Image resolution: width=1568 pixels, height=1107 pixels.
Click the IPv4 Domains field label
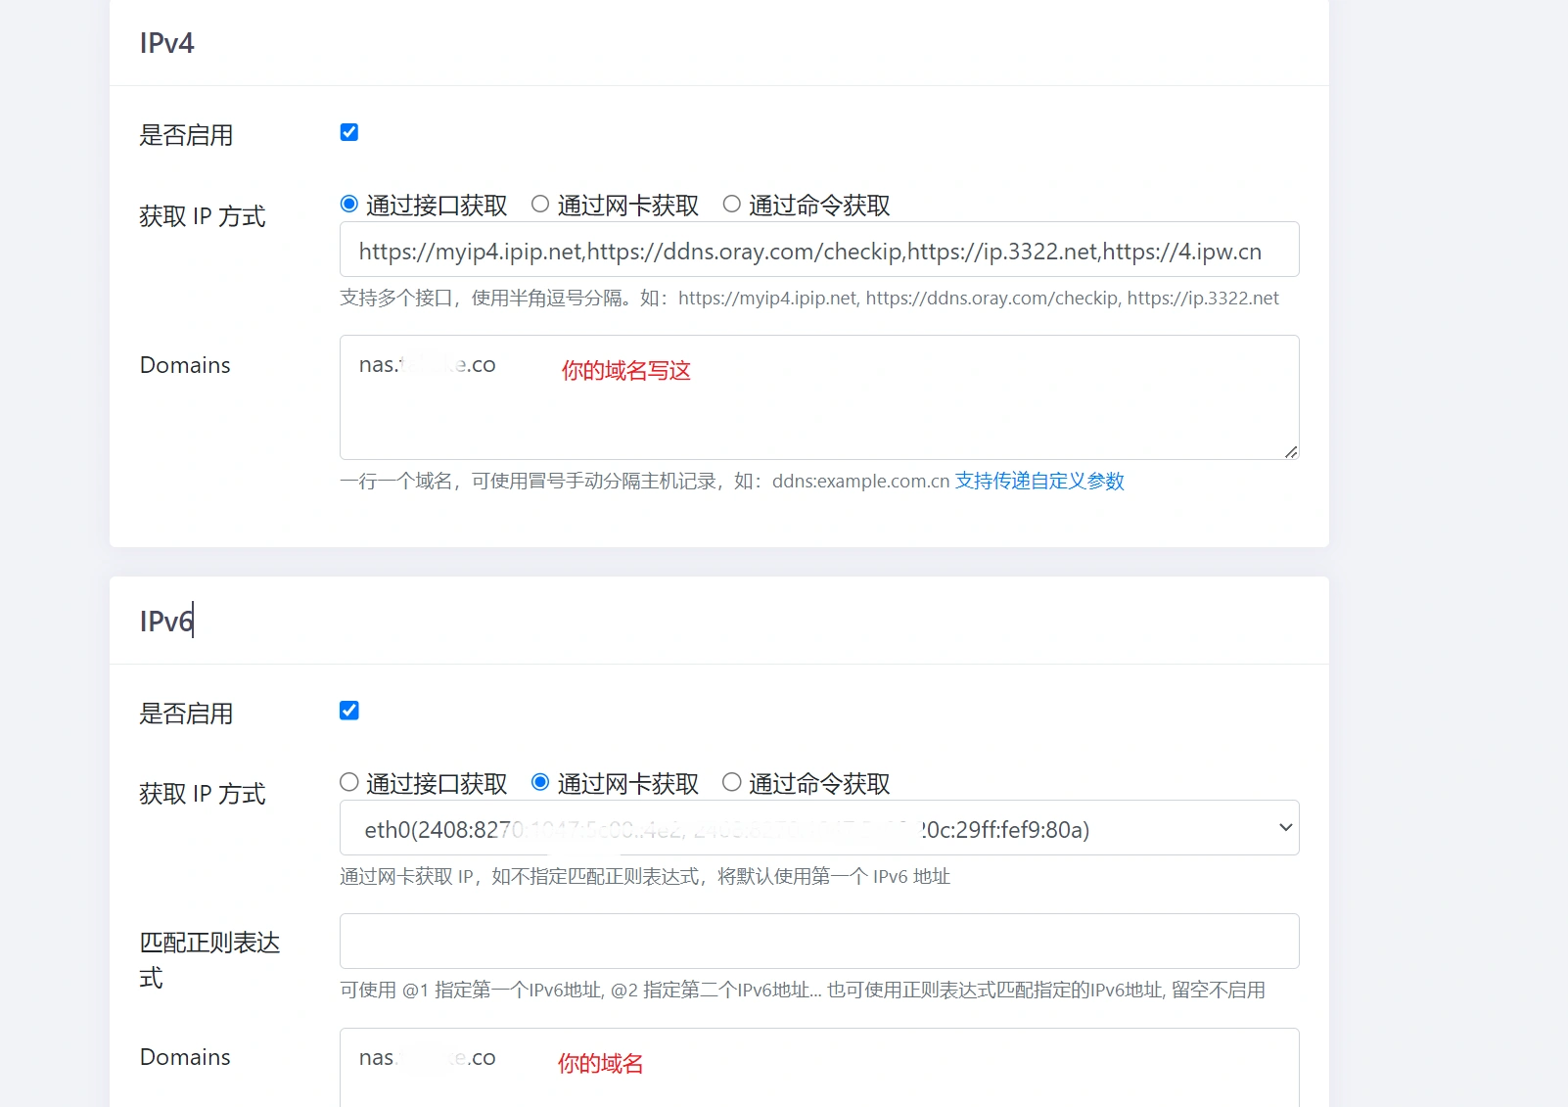coord(185,366)
